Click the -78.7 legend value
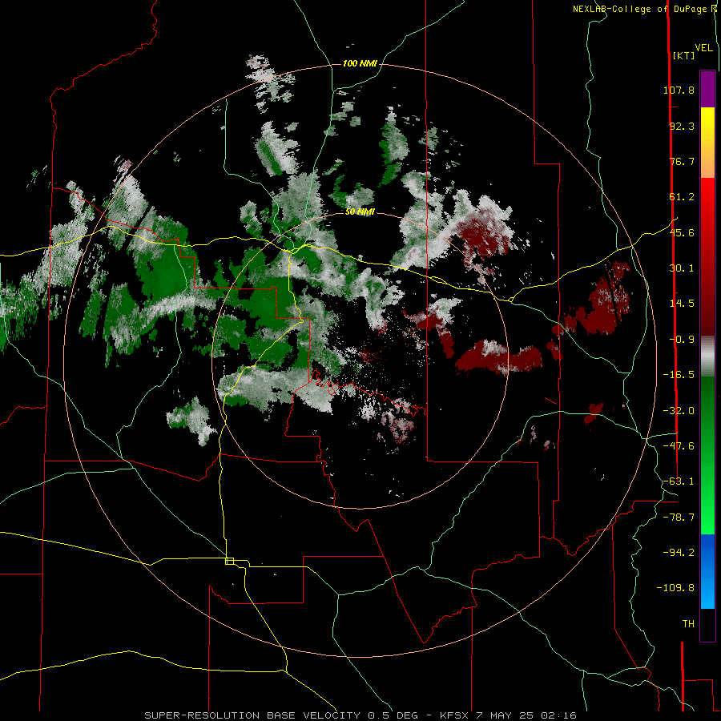The image size is (721, 721). [679, 518]
